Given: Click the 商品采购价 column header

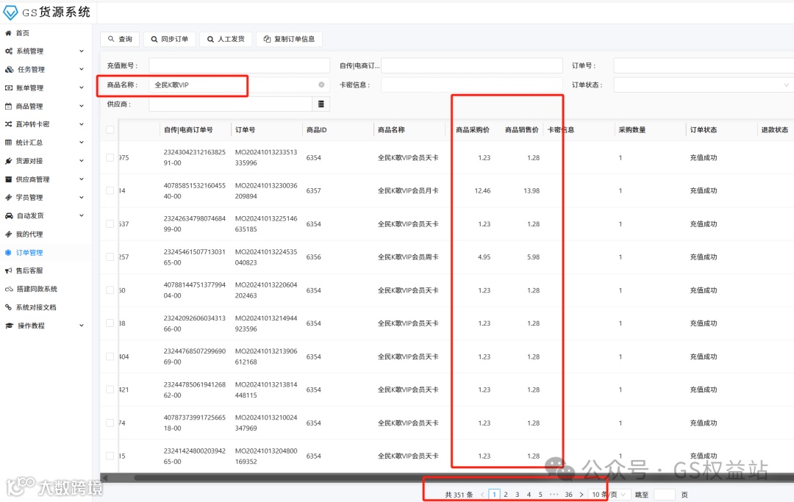Looking at the screenshot, I should 473,130.
